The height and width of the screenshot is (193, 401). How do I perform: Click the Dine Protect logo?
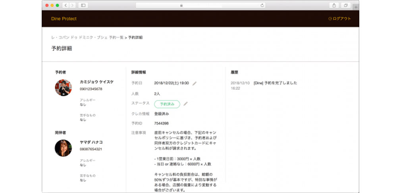click(x=64, y=19)
